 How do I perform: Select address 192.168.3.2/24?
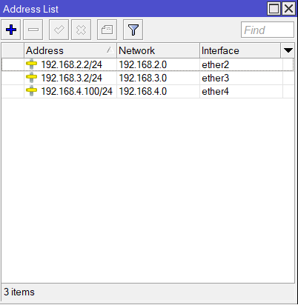coord(71,78)
